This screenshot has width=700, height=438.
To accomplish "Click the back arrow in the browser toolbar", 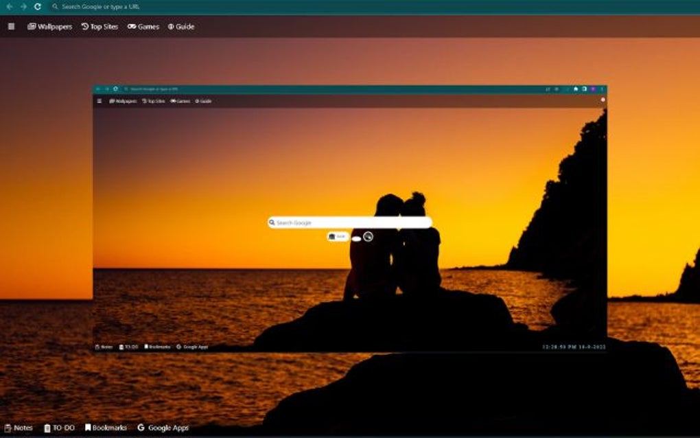I will click(x=8, y=7).
